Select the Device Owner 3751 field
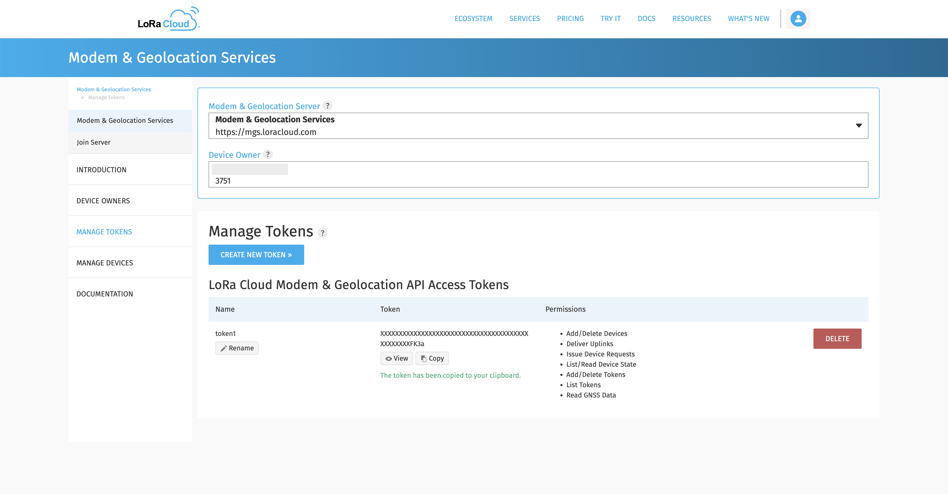 pyautogui.click(x=539, y=175)
